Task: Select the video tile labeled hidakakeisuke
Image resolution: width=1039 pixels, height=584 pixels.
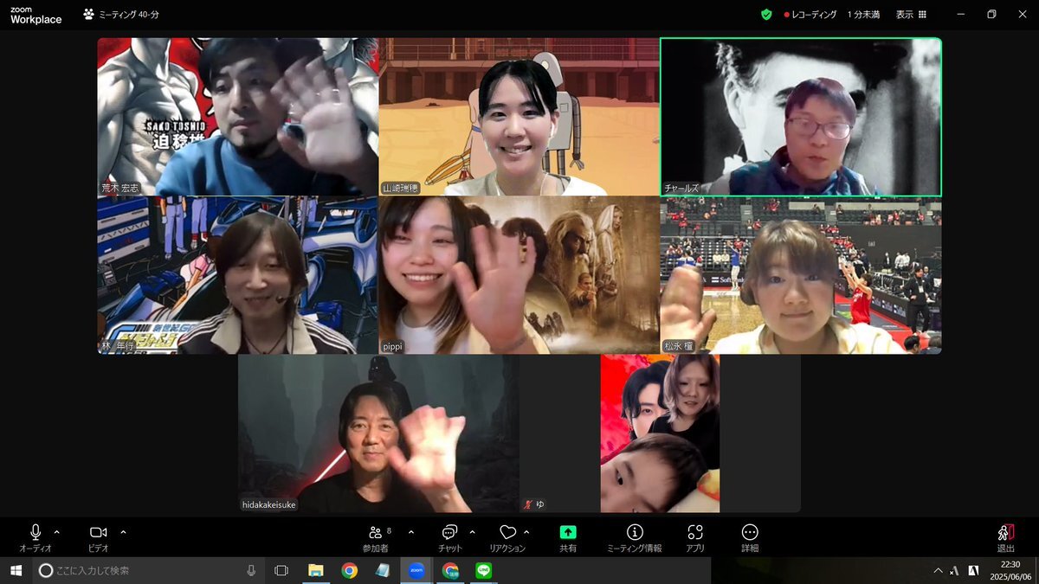Action: (x=378, y=433)
